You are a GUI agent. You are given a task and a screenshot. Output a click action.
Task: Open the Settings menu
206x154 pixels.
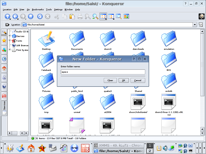click(x=58, y=9)
